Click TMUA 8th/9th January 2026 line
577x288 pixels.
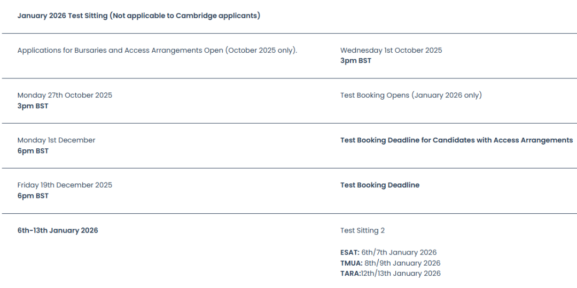click(x=391, y=263)
